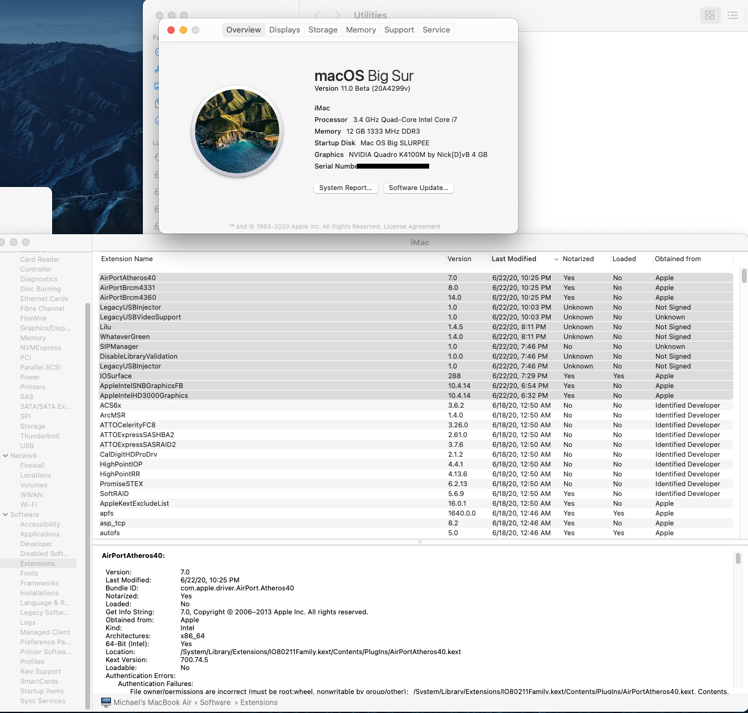Screen dimensions: 748x713
Task: Select USB in the sidebar
Action: point(27,446)
